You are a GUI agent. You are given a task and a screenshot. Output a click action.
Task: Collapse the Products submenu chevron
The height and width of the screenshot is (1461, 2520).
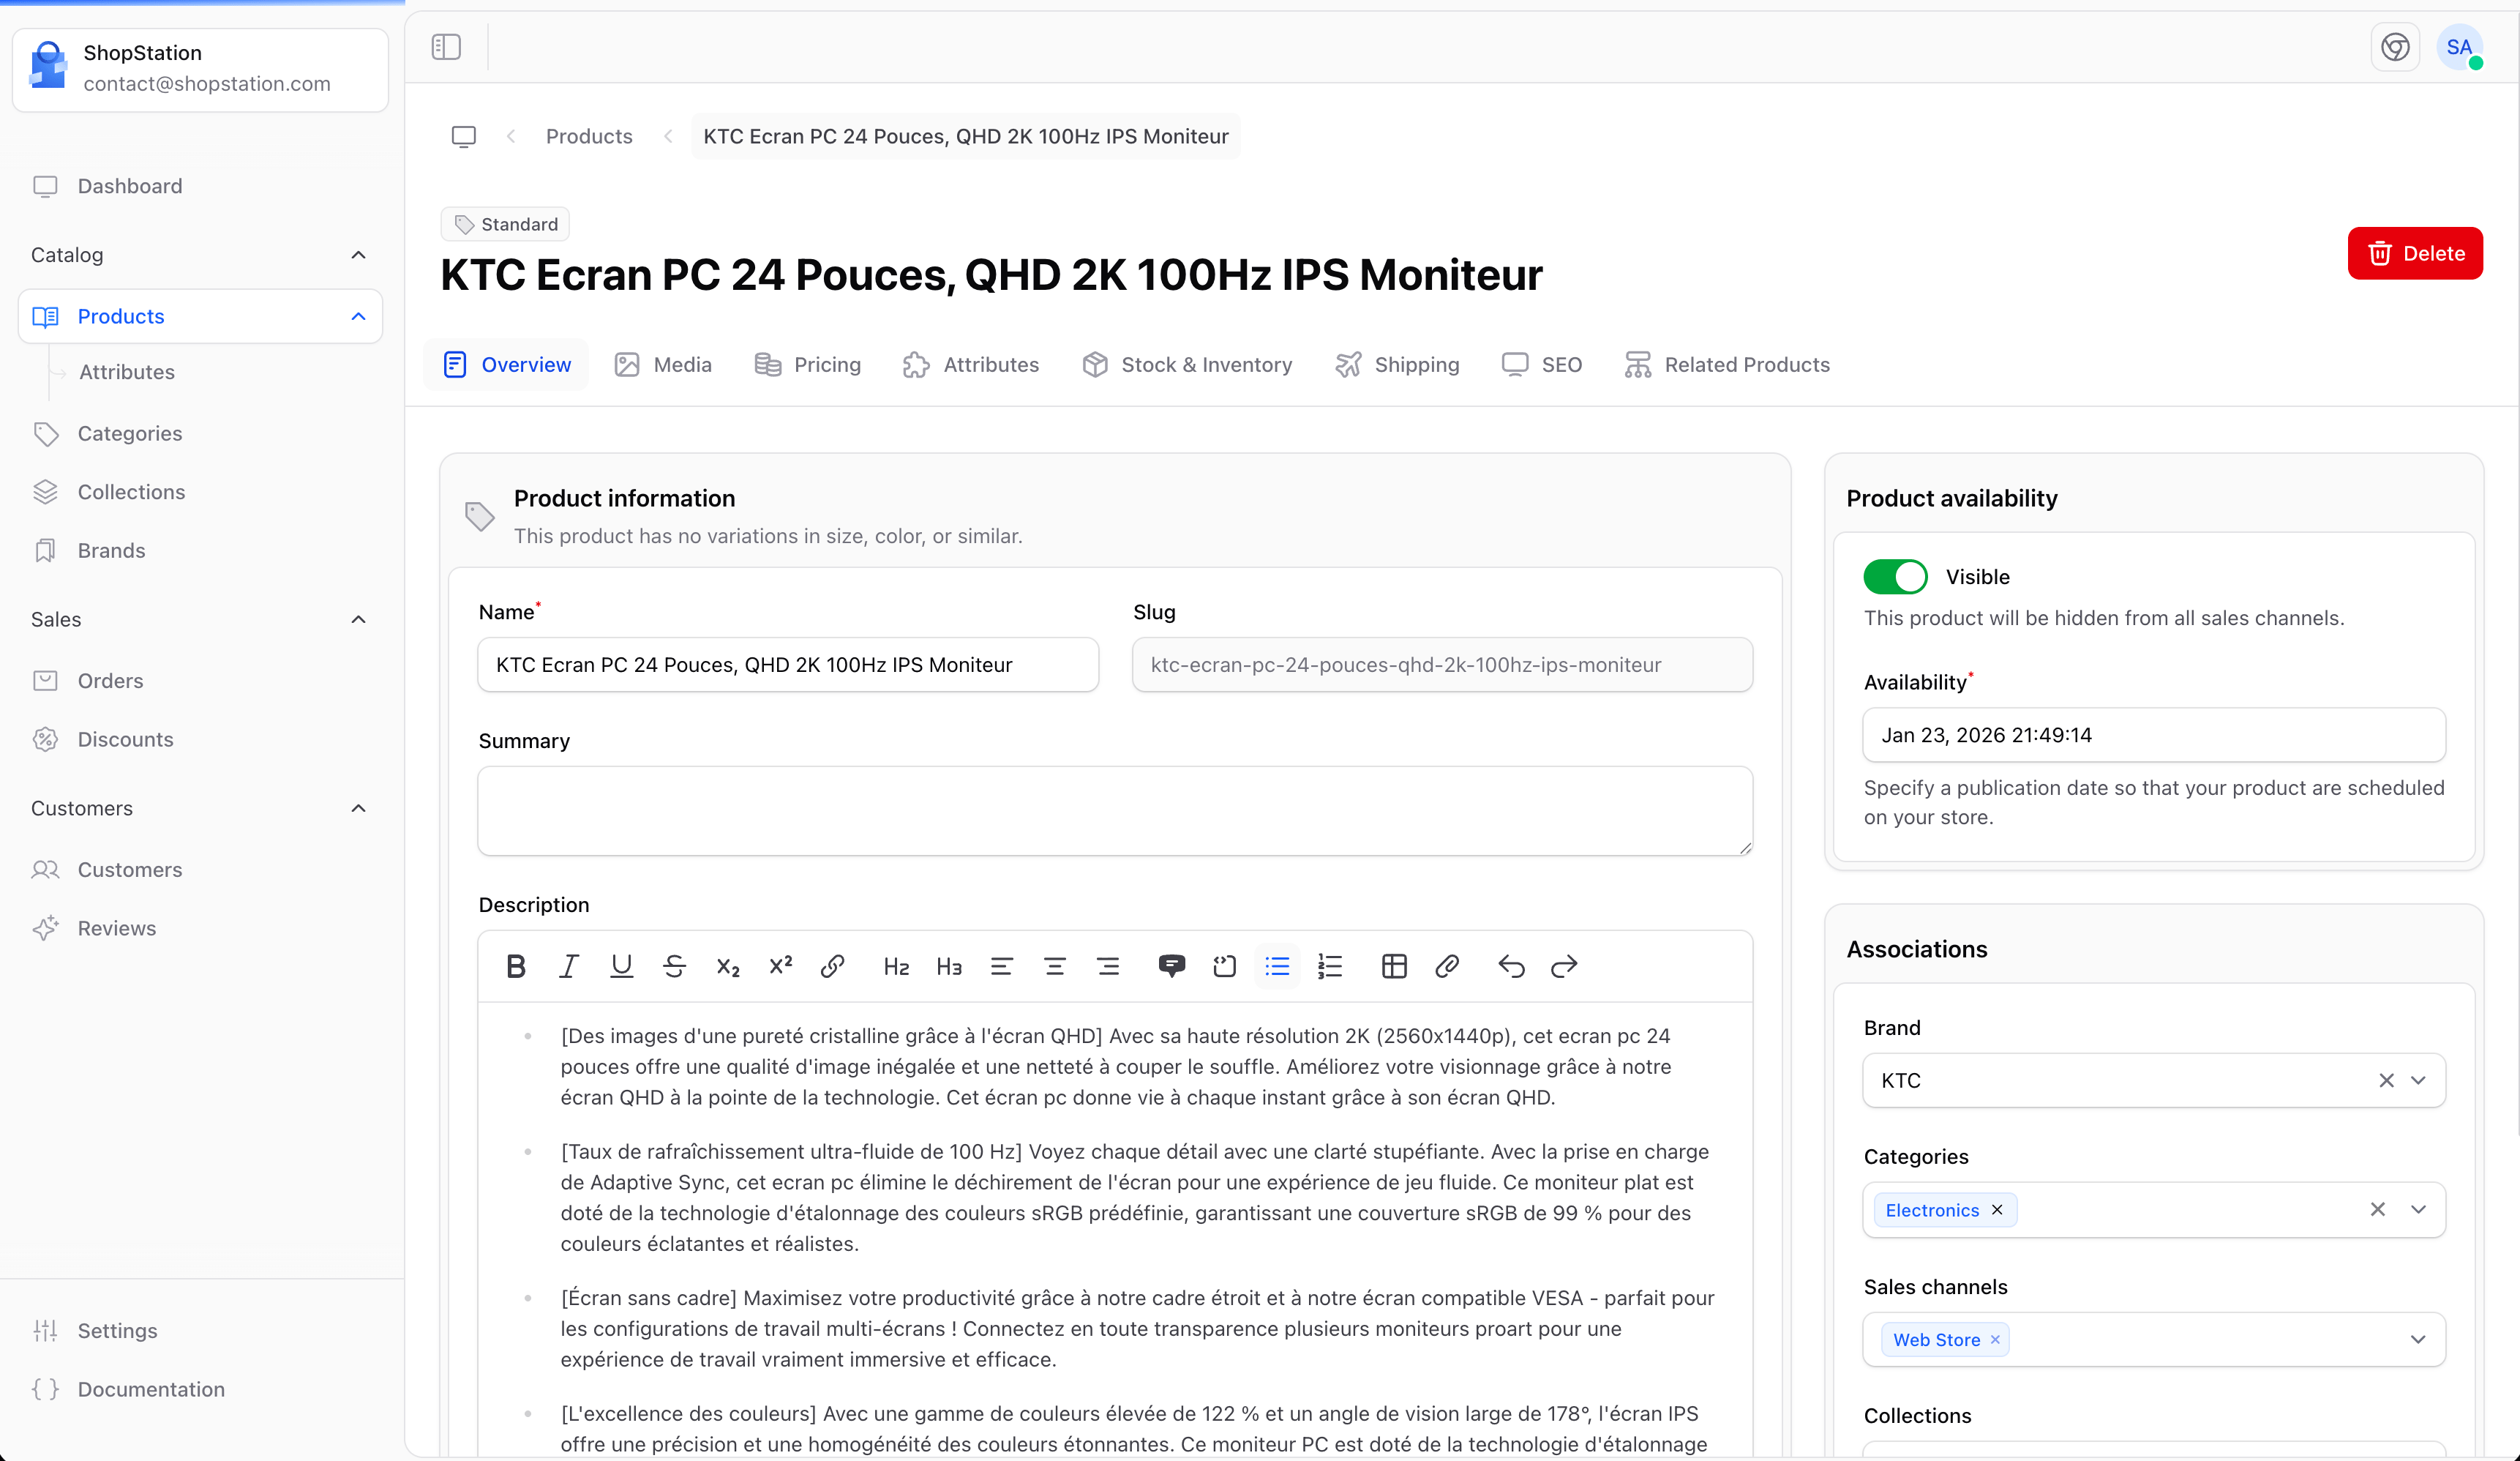[x=358, y=316]
